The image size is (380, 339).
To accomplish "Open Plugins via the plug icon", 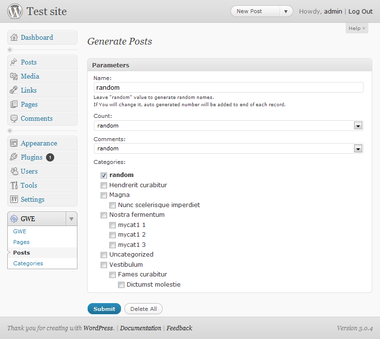I will pyautogui.click(x=14, y=157).
